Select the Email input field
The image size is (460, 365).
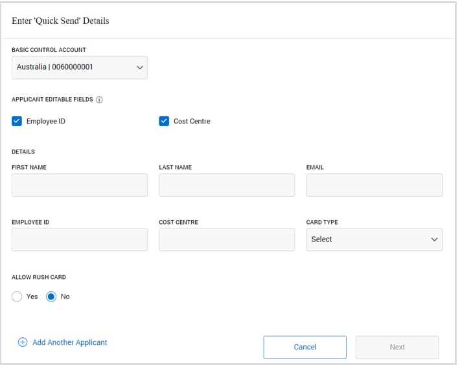click(374, 185)
